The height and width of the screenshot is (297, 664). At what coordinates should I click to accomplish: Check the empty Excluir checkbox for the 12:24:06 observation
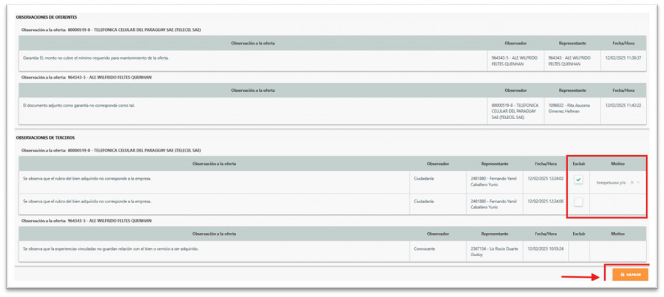[x=578, y=203]
